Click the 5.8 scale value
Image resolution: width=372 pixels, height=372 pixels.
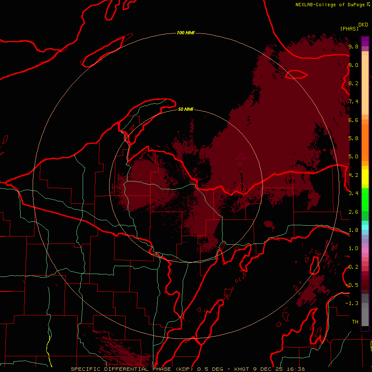(353, 138)
